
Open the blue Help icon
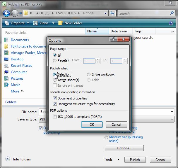[x=171, y=23]
